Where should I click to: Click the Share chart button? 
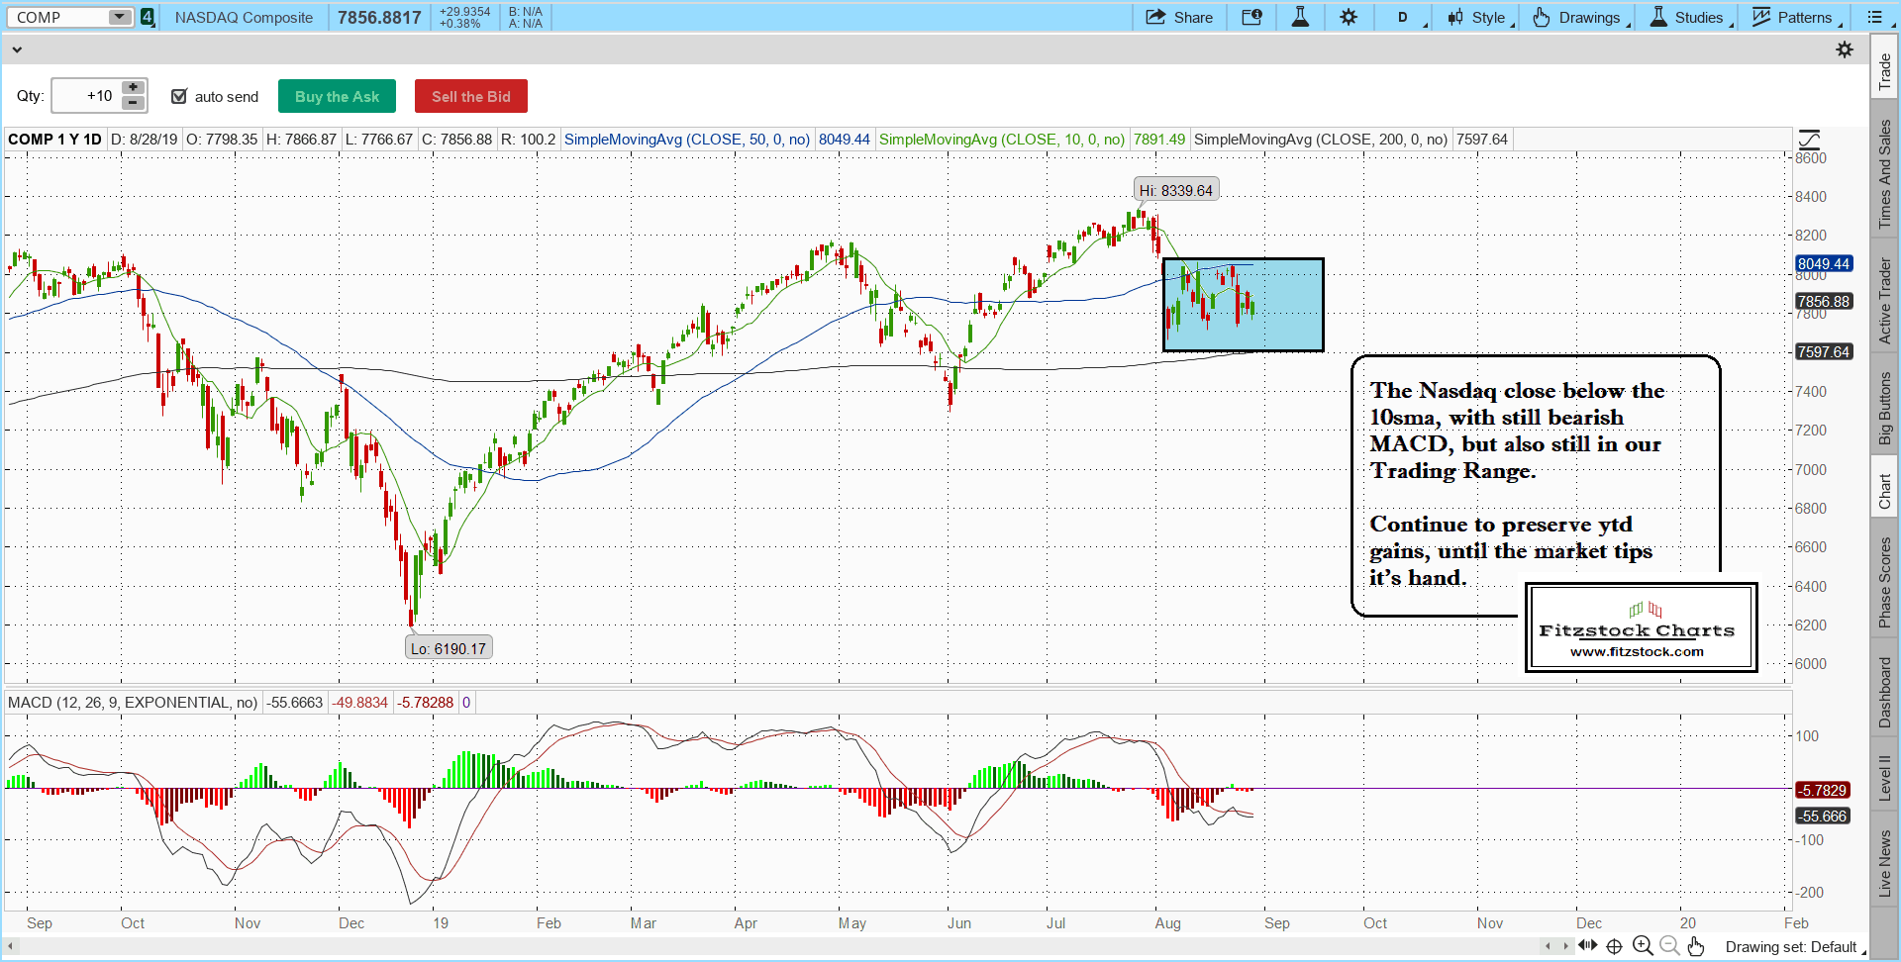point(1179,17)
